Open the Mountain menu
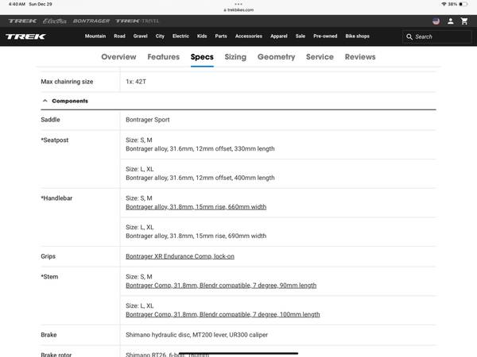The image size is (477, 357). click(x=95, y=36)
